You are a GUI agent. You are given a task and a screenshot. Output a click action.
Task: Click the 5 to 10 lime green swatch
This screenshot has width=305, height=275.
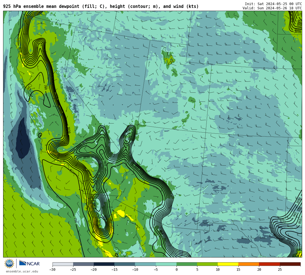coord(207,264)
